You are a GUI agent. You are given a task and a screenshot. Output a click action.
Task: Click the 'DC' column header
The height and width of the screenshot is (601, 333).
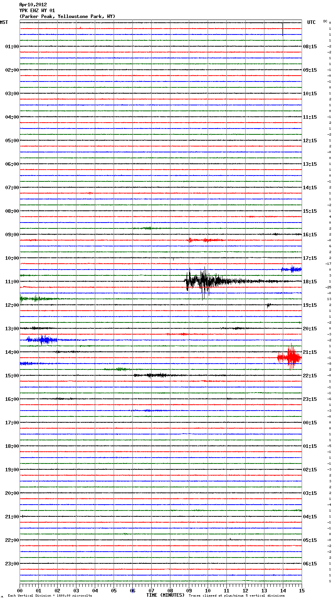pos(325,21)
